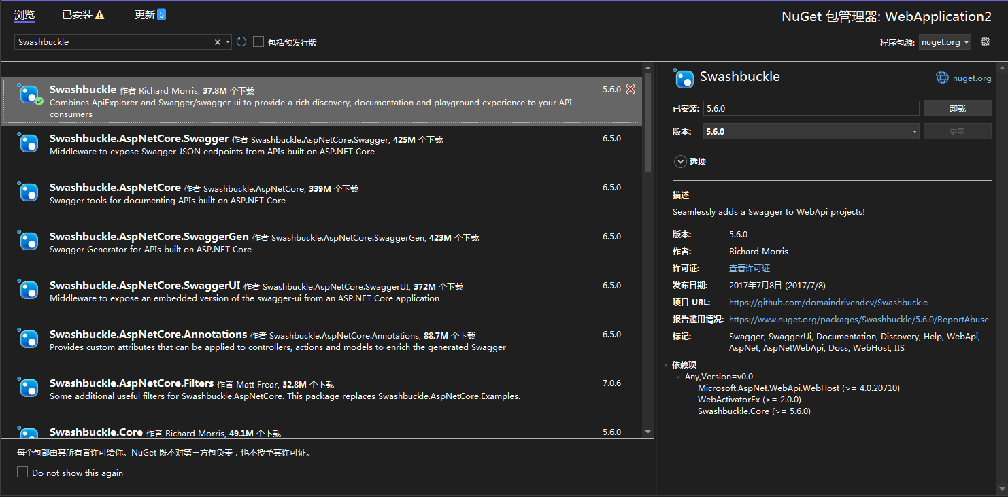This screenshot has height=497, width=1008.
Task: Toggle 包括预发行版 prerelease checkbox
Action: [258, 41]
